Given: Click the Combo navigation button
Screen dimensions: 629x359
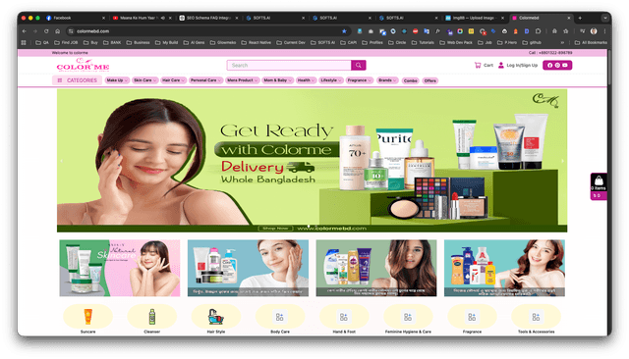Looking at the screenshot, I should (x=411, y=80).
